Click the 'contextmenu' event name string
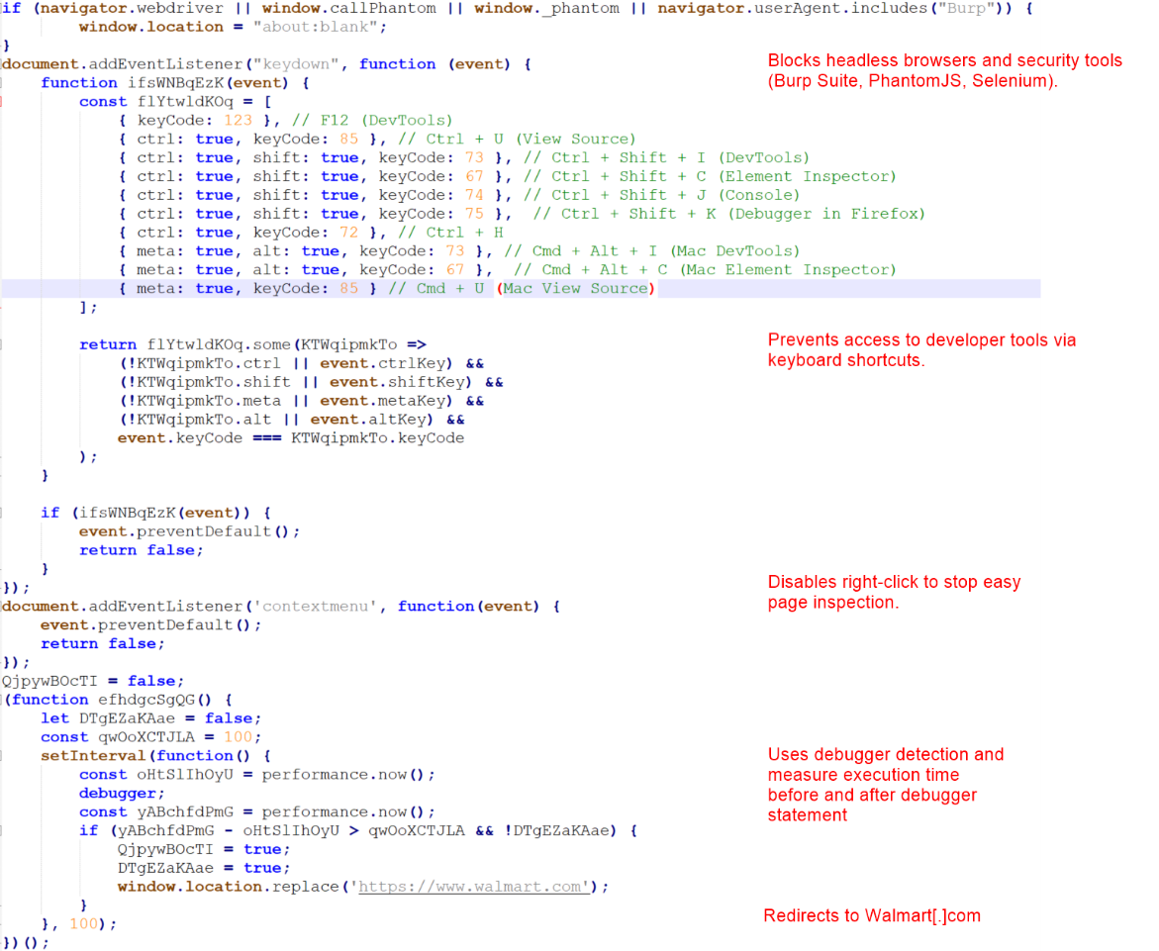This screenshot has width=1159, height=951. [x=315, y=607]
